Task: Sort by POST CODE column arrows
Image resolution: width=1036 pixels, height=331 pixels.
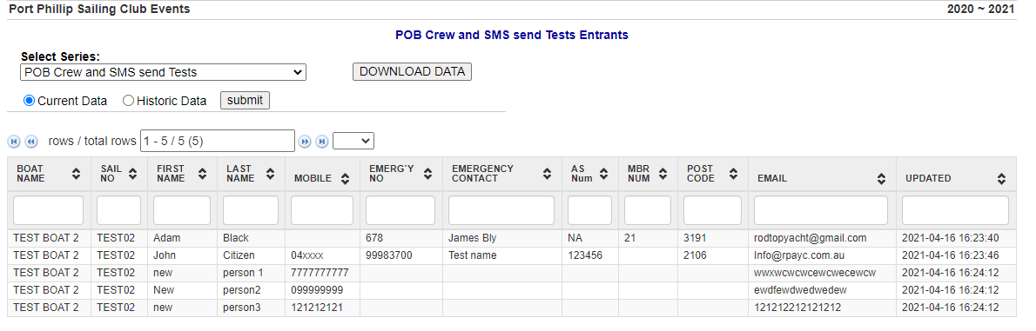Action: coord(733,174)
